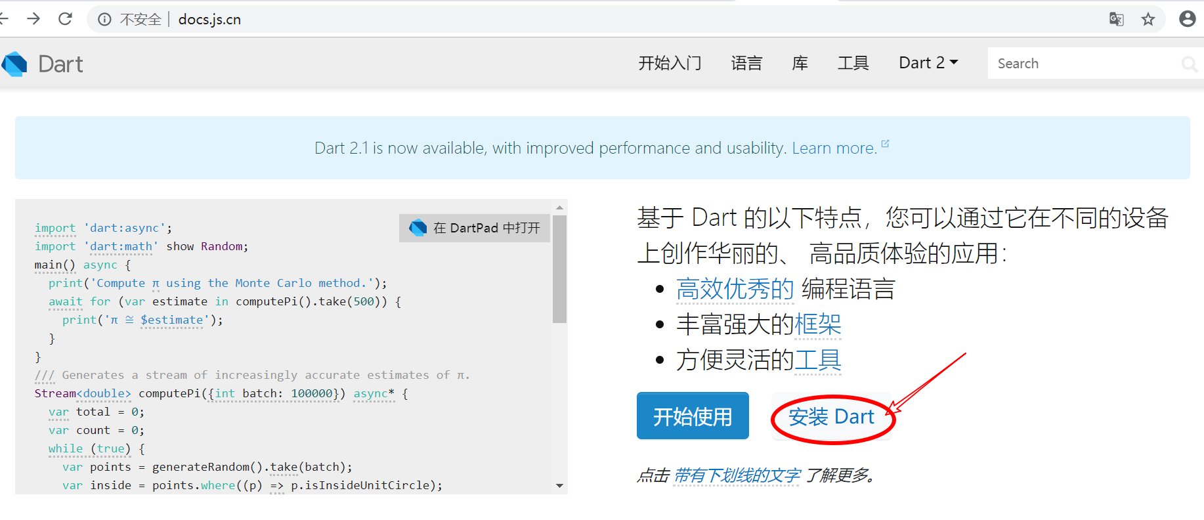Click the address bar URL docs.js.cn
The image size is (1204, 520).
[209, 20]
